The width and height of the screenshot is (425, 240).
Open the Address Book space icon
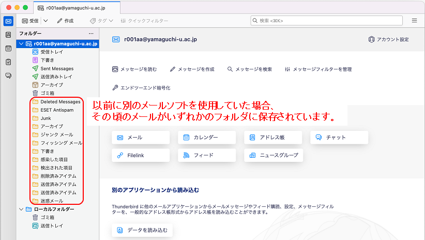(x=8, y=35)
